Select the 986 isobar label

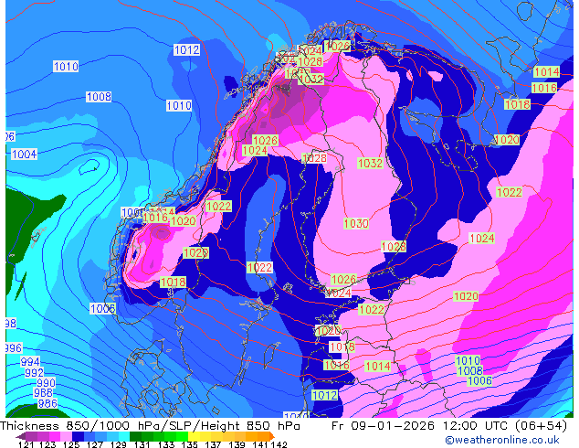(x=47, y=403)
